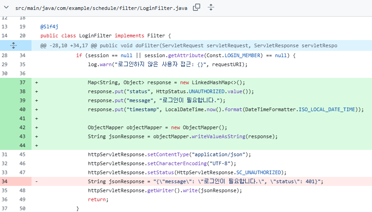Click the implements keyword
The width and height of the screenshot is (372, 212).
129,36
